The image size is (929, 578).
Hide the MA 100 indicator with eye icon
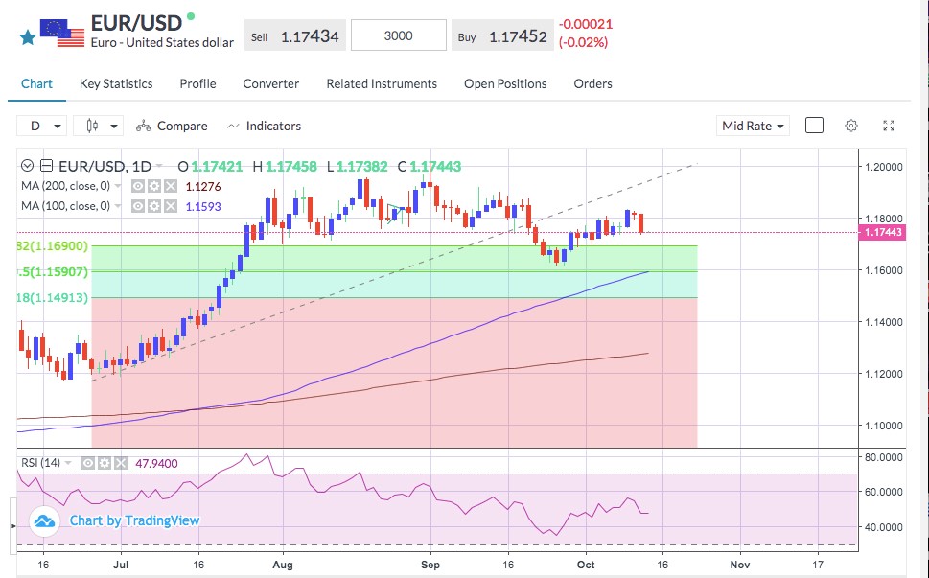(x=137, y=206)
